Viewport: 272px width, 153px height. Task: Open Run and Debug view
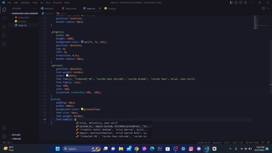[4, 35]
